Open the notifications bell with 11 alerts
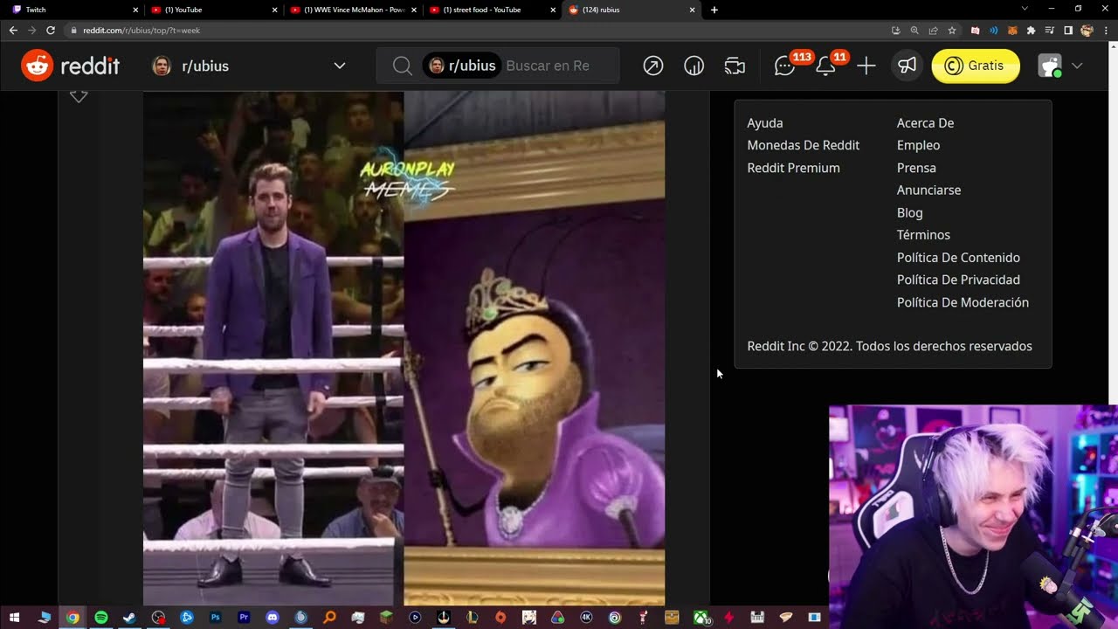This screenshot has height=629, width=1118. [825, 66]
